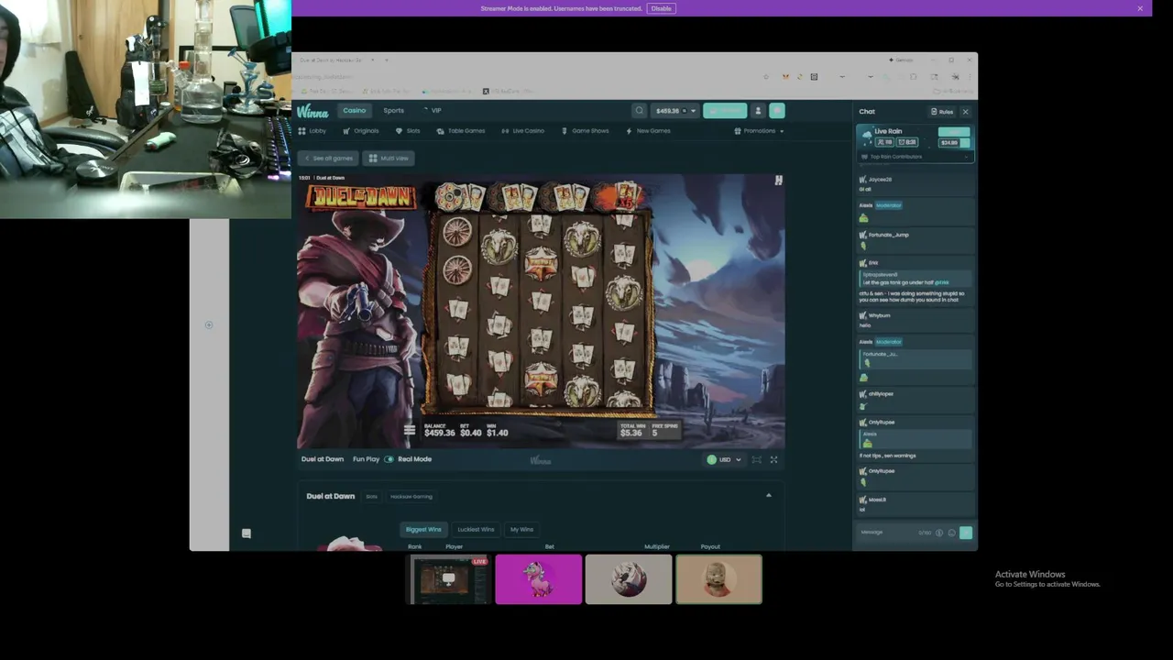Open the chat emoji picker

951,533
